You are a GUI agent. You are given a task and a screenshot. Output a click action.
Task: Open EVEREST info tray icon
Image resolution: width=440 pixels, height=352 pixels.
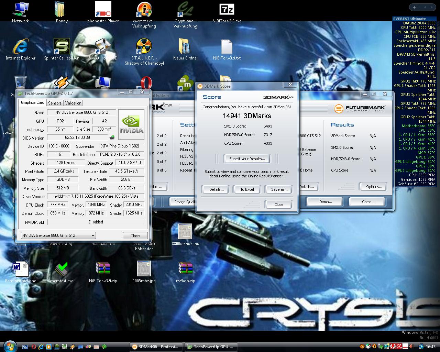(374, 346)
